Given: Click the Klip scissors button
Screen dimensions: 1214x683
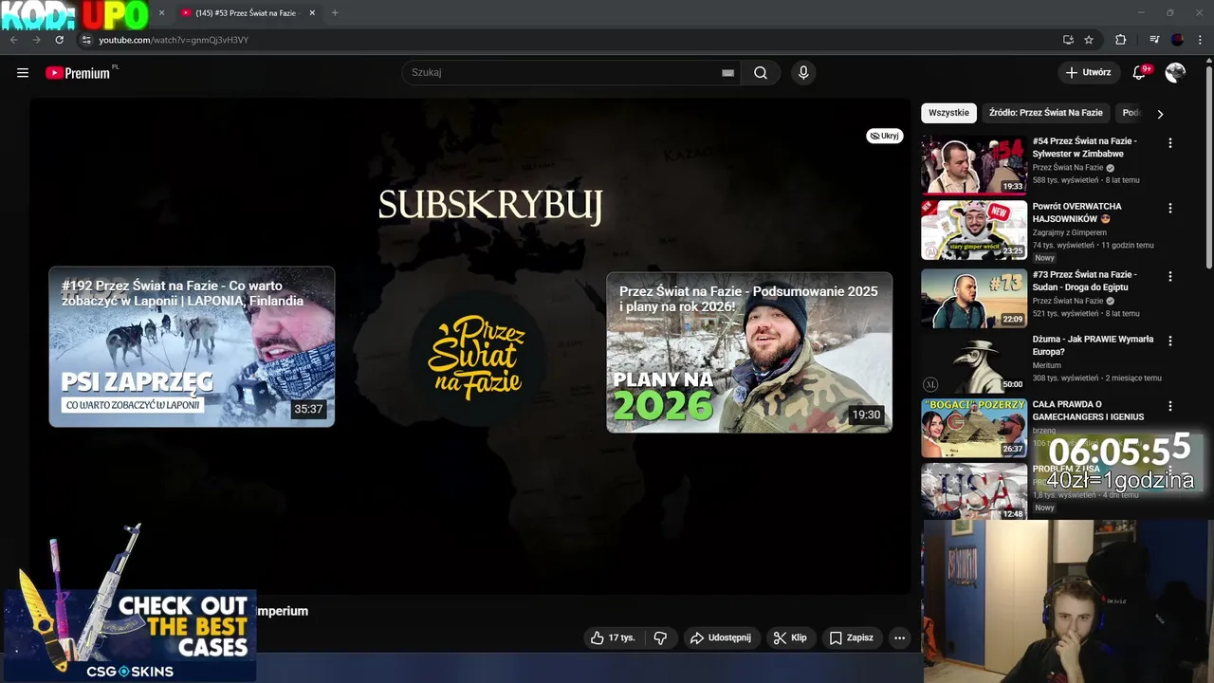Looking at the screenshot, I should pos(789,637).
